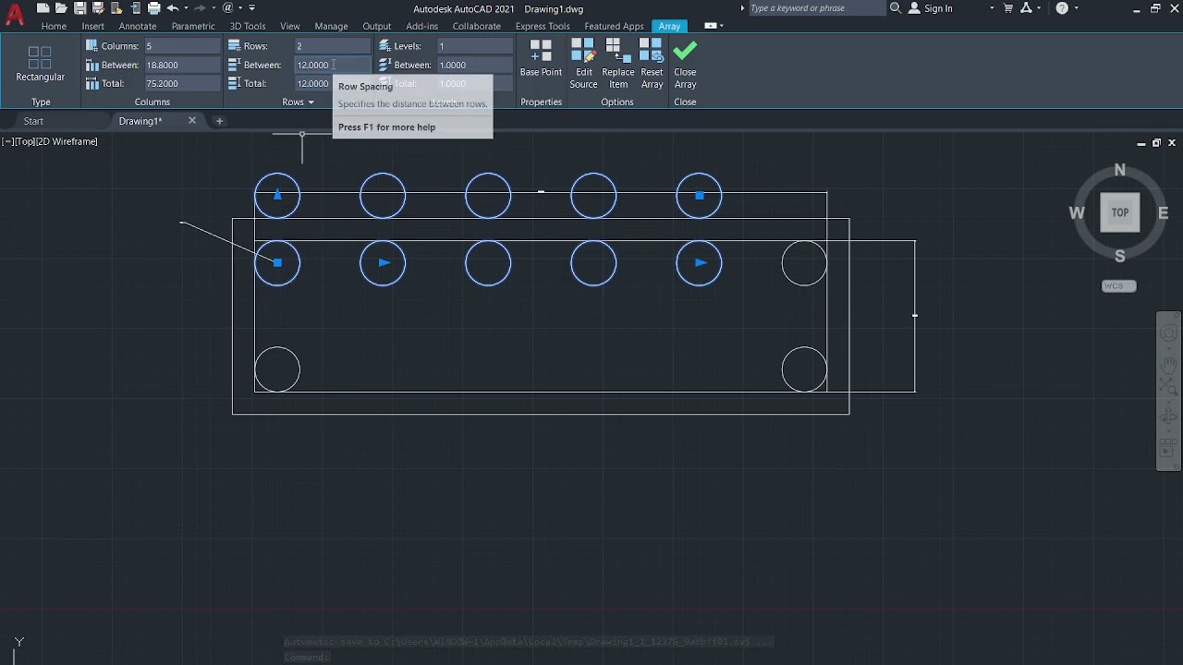This screenshot has width=1183, height=665.
Task: Click the Sign In button
Action: 930,8
